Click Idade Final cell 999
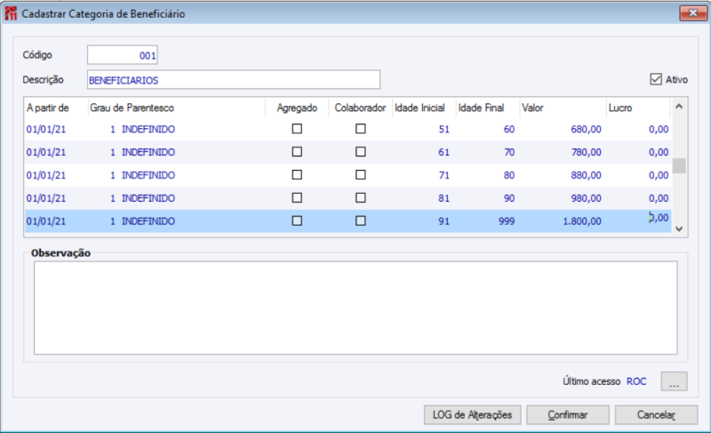Viewport: 711px width, 433px height. pos(507,221)
